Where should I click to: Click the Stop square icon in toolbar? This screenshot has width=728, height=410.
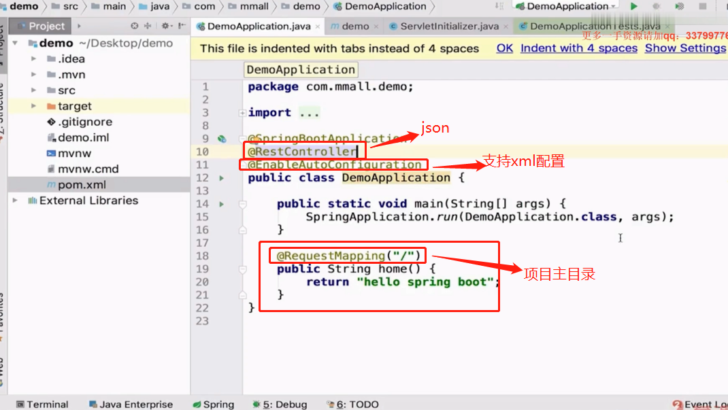tap(702, 7)
